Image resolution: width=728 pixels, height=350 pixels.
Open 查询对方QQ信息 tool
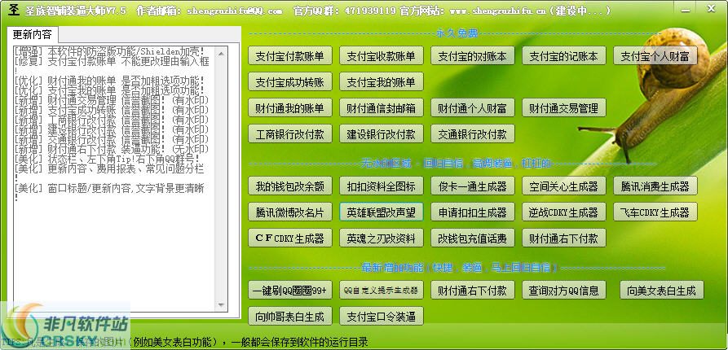tap(564, 290)
